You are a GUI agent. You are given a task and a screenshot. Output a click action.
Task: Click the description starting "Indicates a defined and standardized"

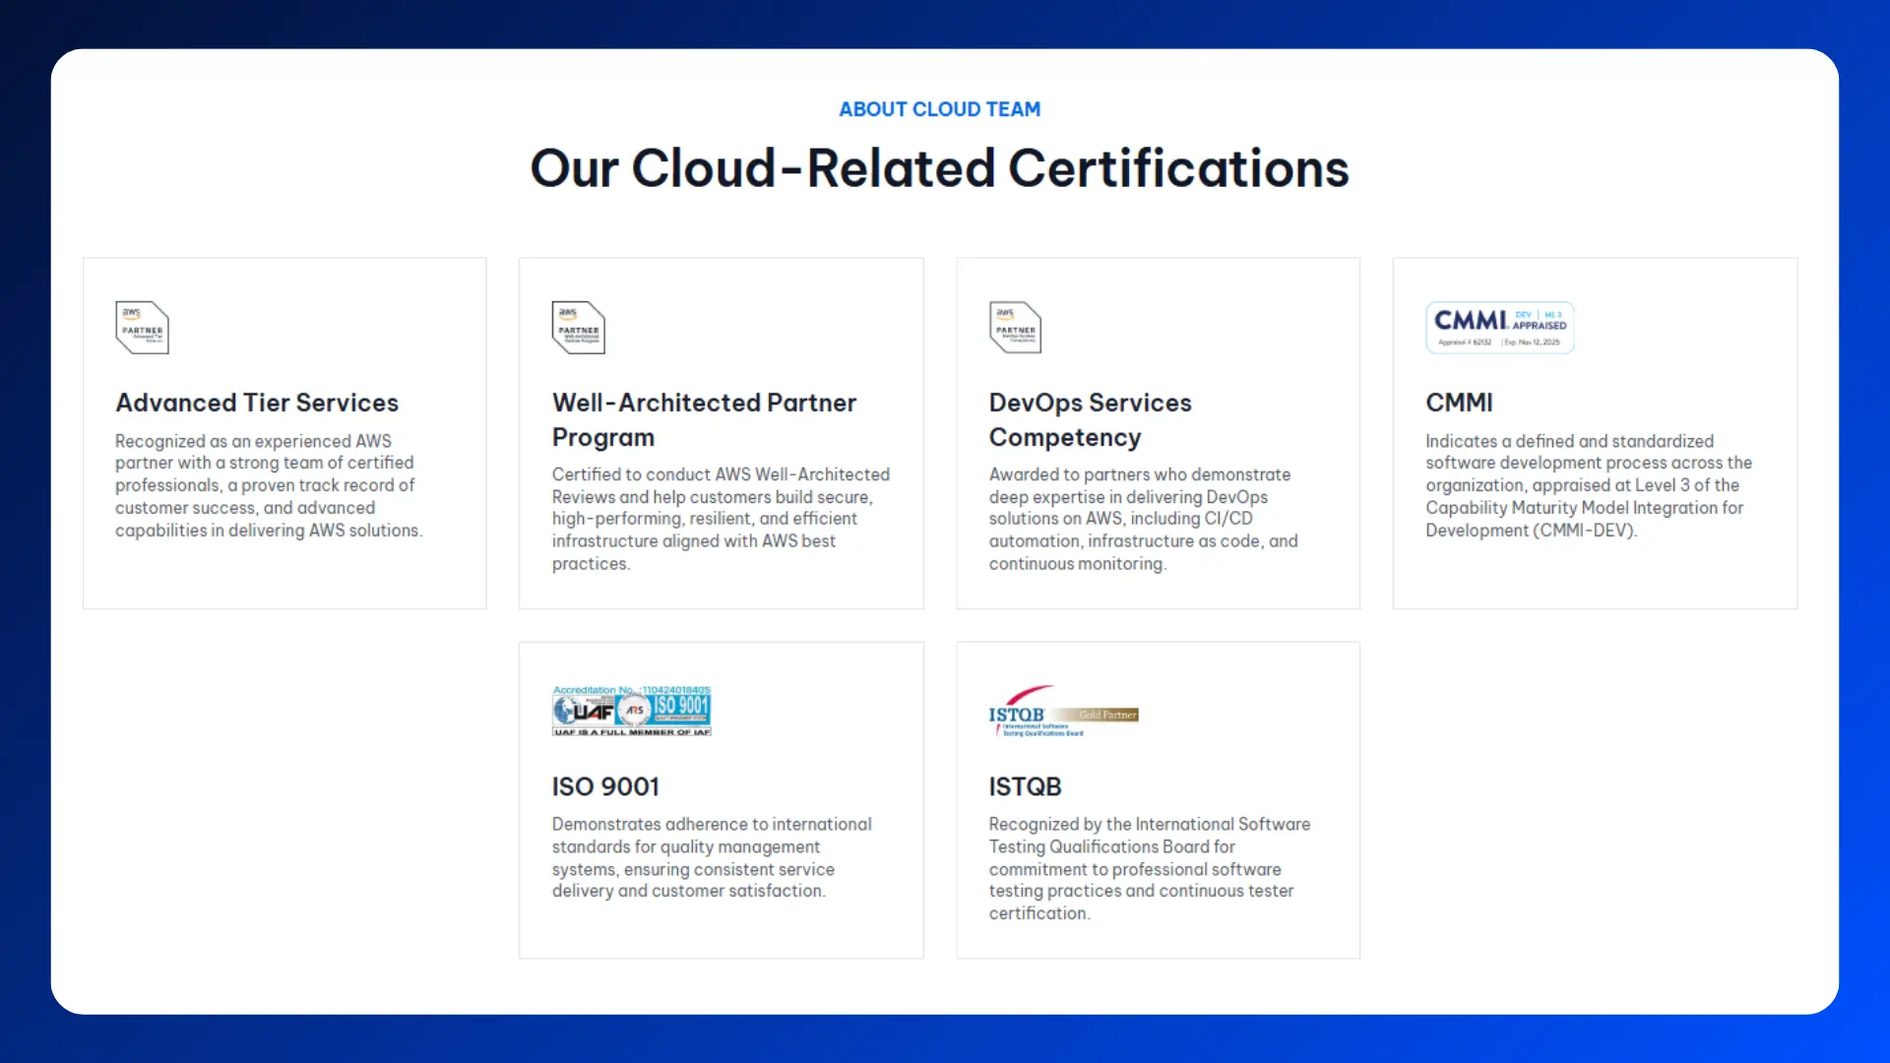tap(1589, 485)
